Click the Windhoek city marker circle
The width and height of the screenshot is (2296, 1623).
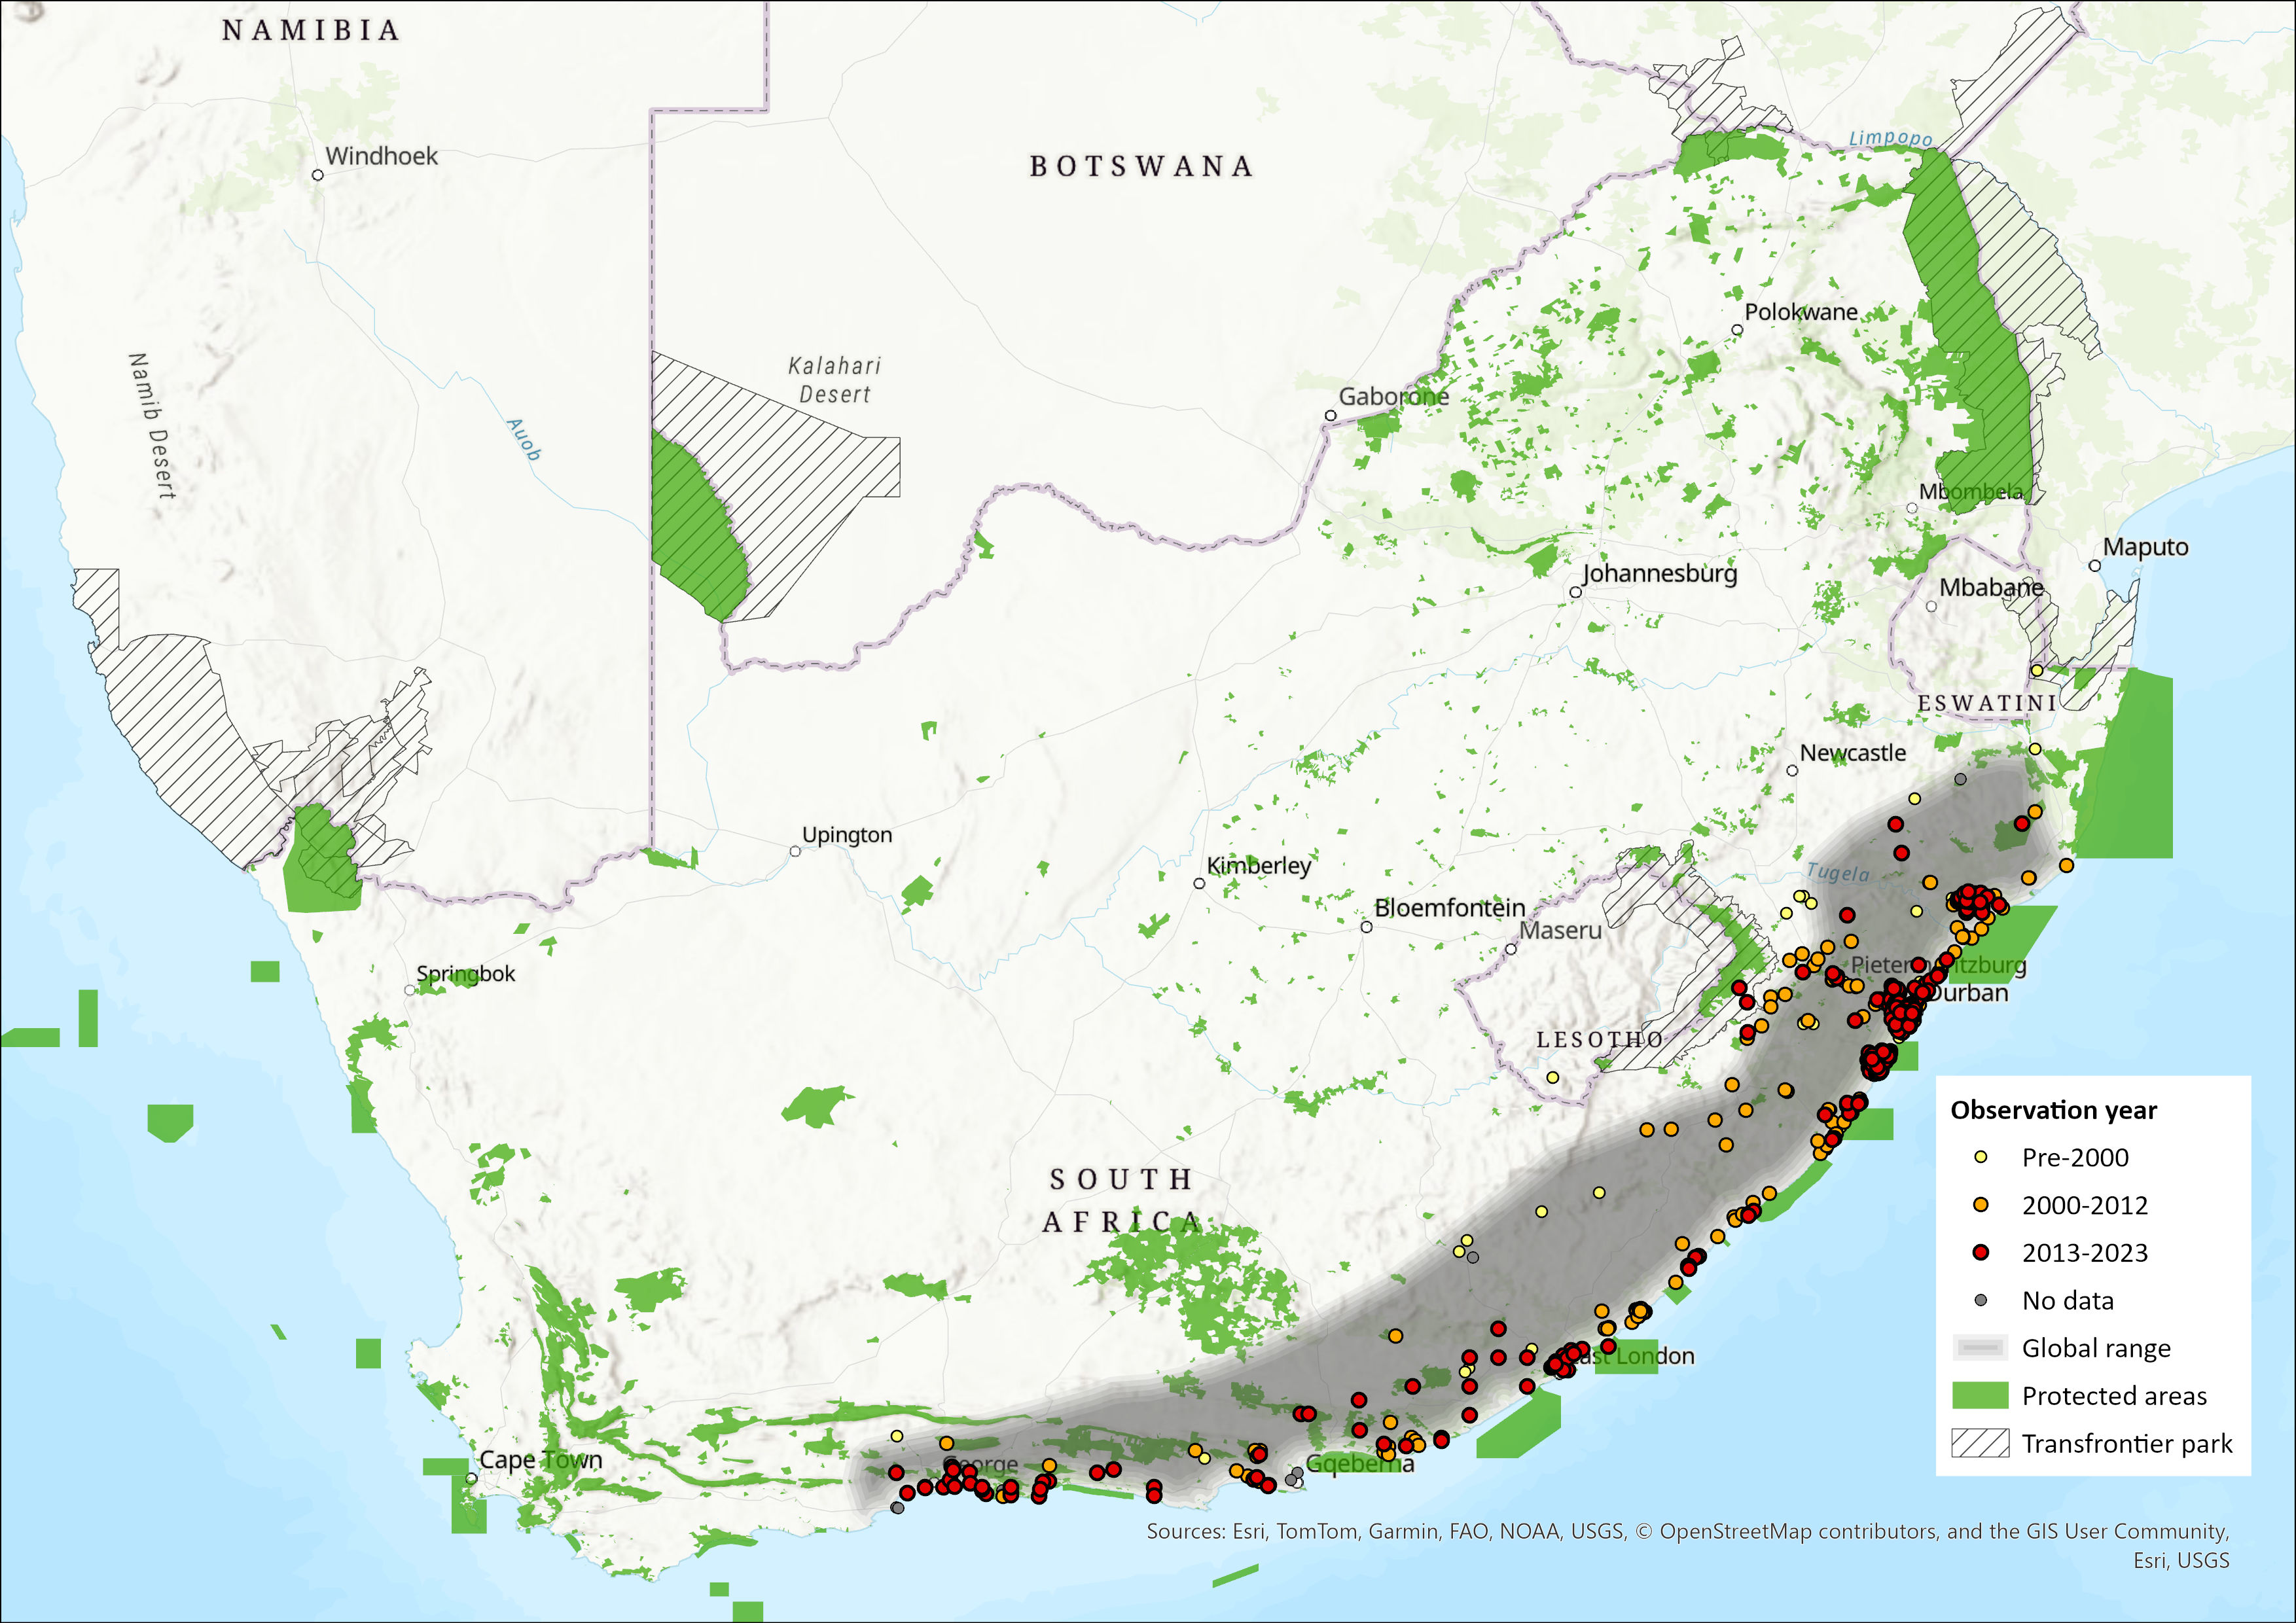(x=318, y=175)
